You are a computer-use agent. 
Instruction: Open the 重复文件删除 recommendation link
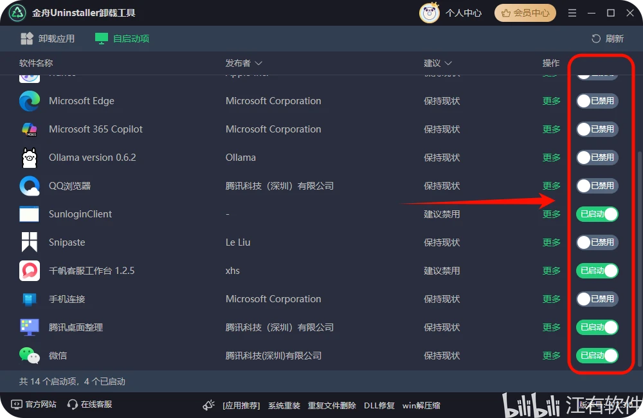click(x=332, y=406)
